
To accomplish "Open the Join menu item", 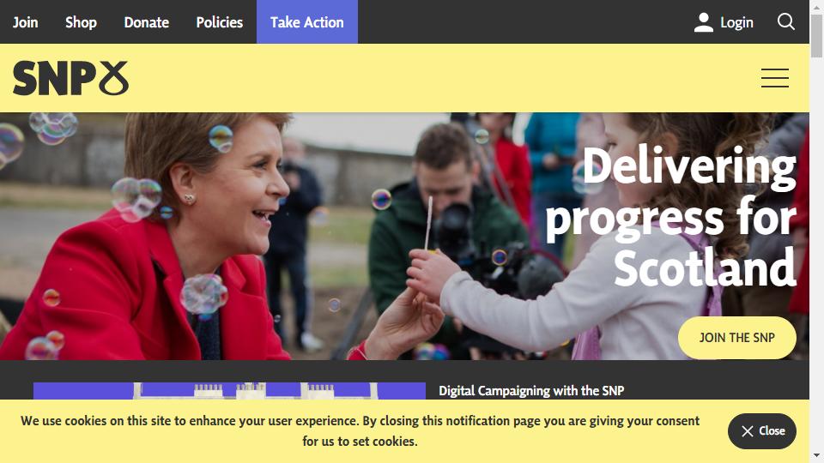I will (x=25, y=22).
